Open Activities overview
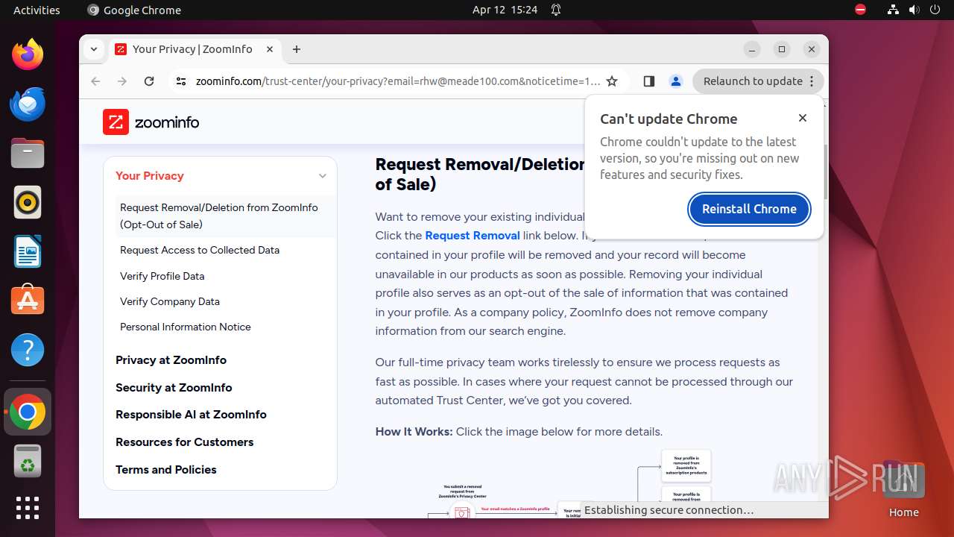954x537 pixels. click(37, 10)
